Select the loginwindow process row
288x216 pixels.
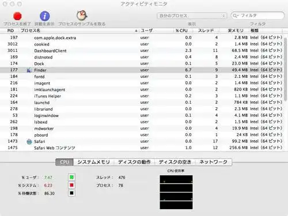(x=142, y=115)
